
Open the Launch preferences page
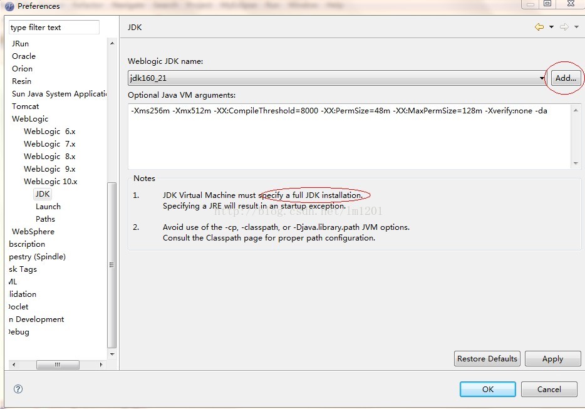(x=48, y=206)
